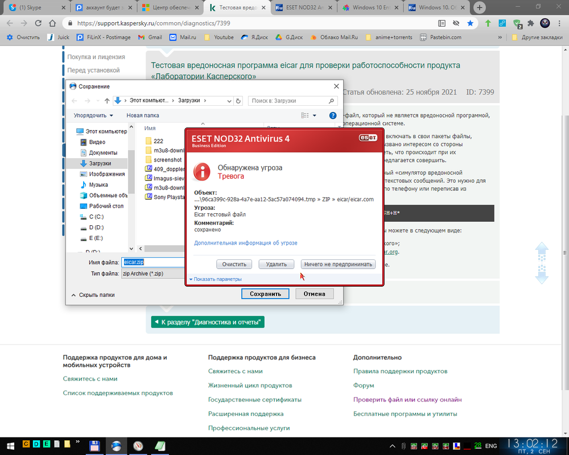Open the Pastebin.com bookmark
The image size is (569, 455).
click(x=440, y=38)
